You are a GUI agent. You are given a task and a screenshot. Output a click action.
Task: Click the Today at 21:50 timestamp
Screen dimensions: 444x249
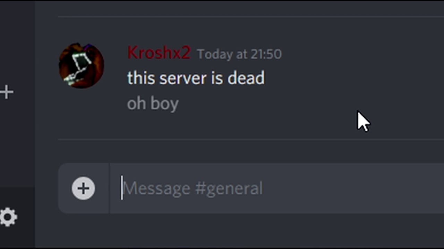pos(239,54)
